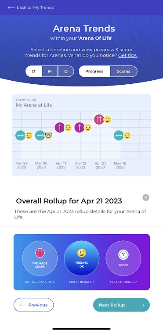The height and width of the screenshot is (333, 163).
Task: Tap the winking emoji on Apr 21
Action: (x=108, y=120)
